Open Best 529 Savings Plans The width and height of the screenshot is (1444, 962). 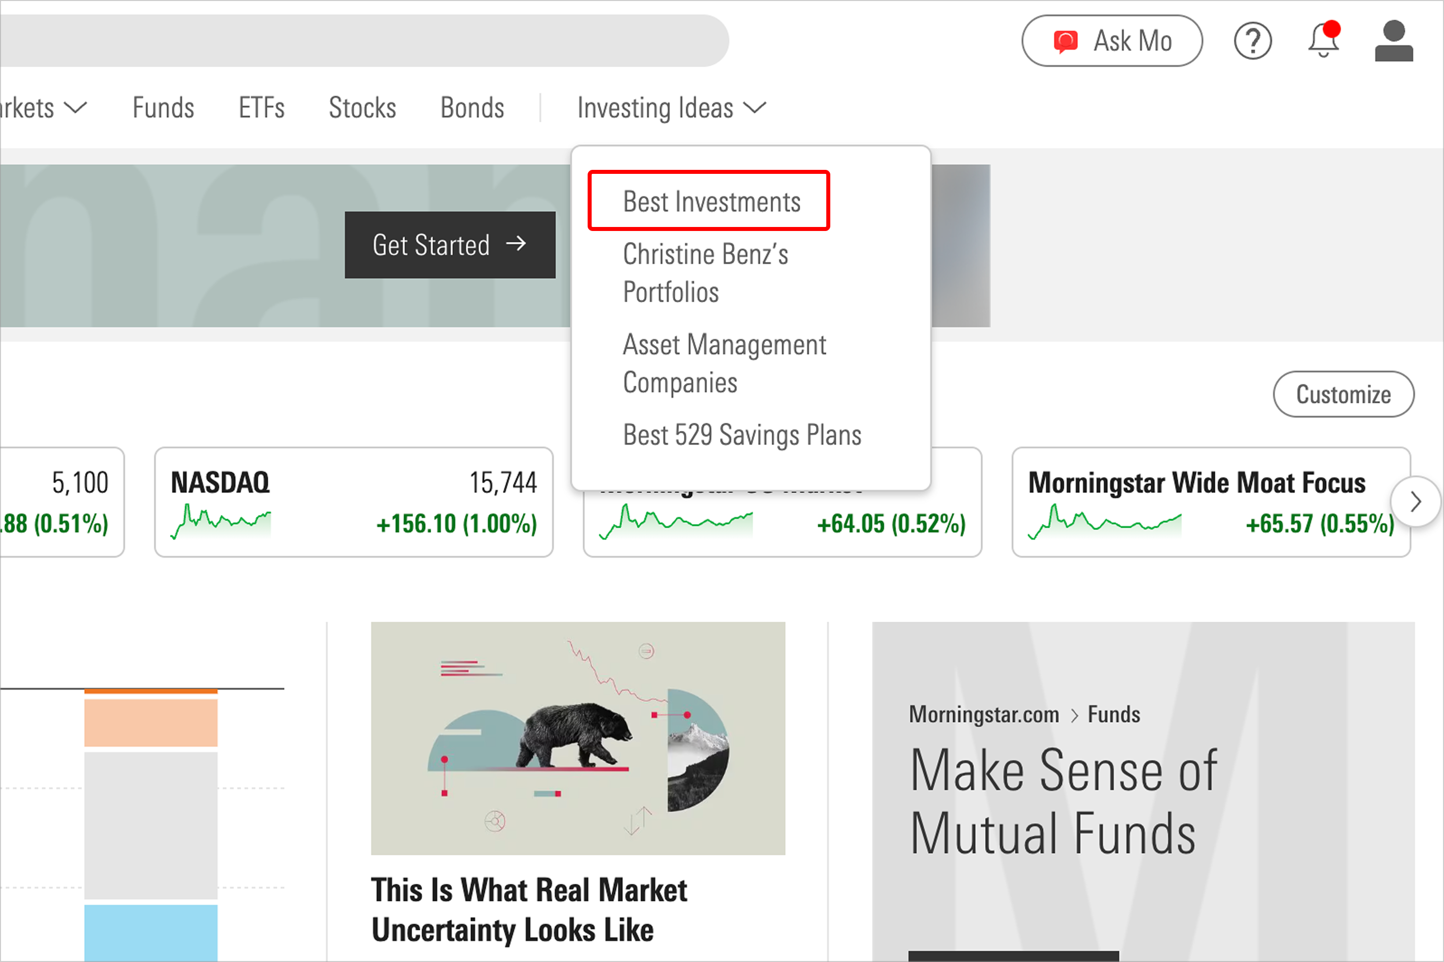pos(742,435)
